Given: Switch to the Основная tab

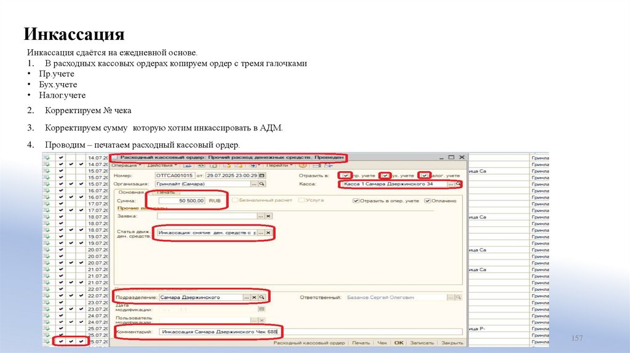Looking at the screenshot, I should [131, 192].
